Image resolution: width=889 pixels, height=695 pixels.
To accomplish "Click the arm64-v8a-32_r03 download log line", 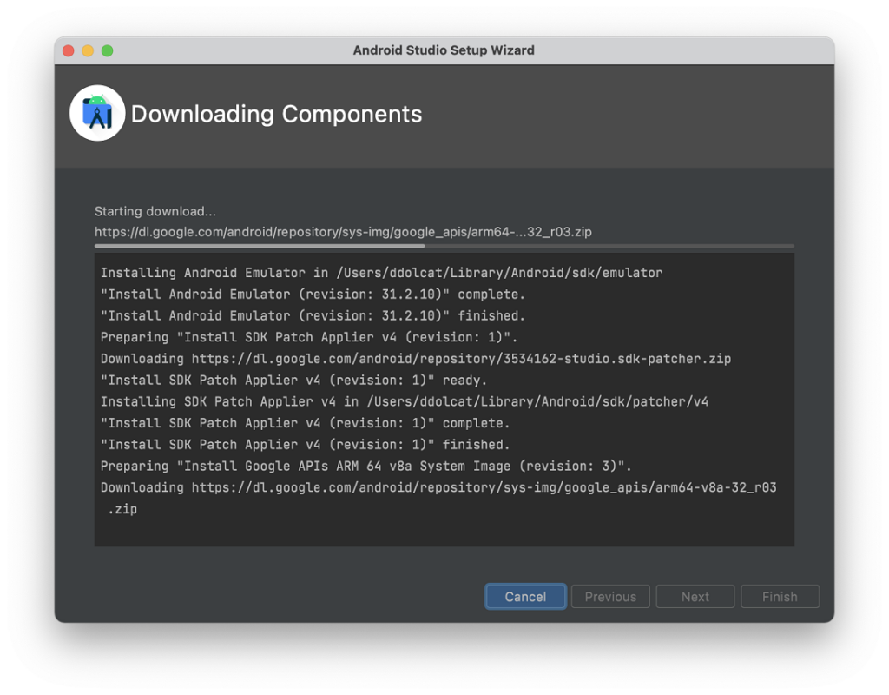I will coord(438,487).
